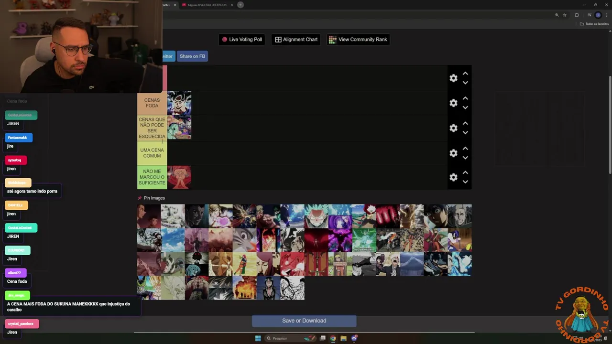This screenshot has height=344, width=612.
Task: Pick the pink heart hands image
Action: click(221, 216)
